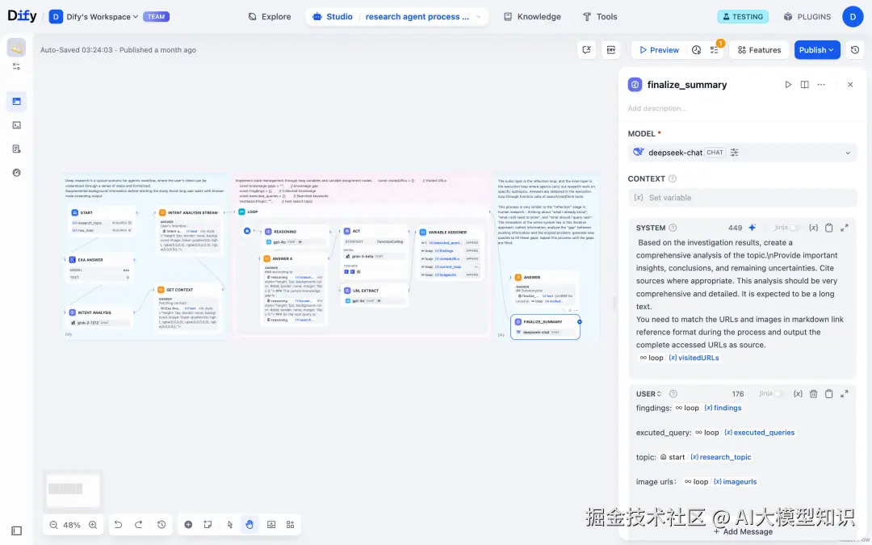Select the Orchestrate icon in left sidebar
Image resolution: width=872 pixels, height=545 pixels.
[17, 101]
